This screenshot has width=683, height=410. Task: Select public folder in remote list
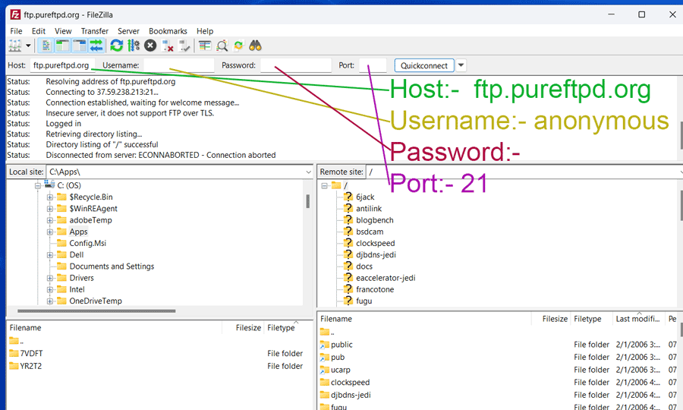[341, 345]
